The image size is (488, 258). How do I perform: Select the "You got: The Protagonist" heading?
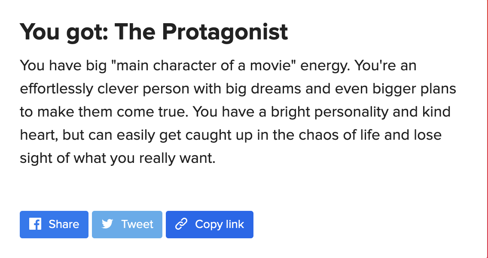[x=154, y=32]
